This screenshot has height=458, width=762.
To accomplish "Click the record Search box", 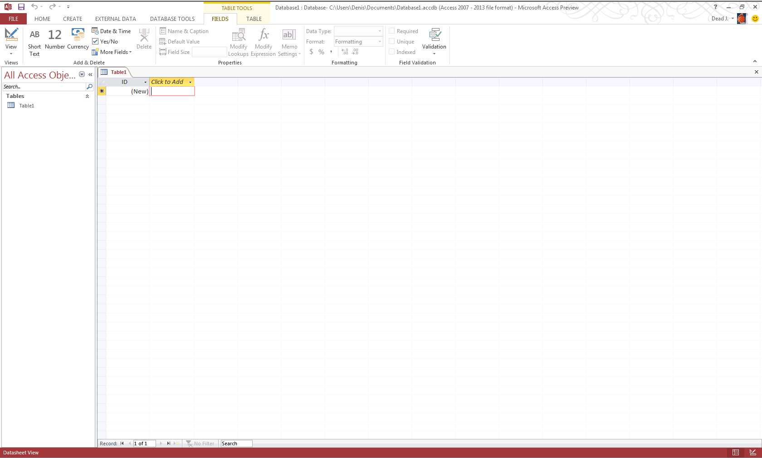I will [236, 443].
